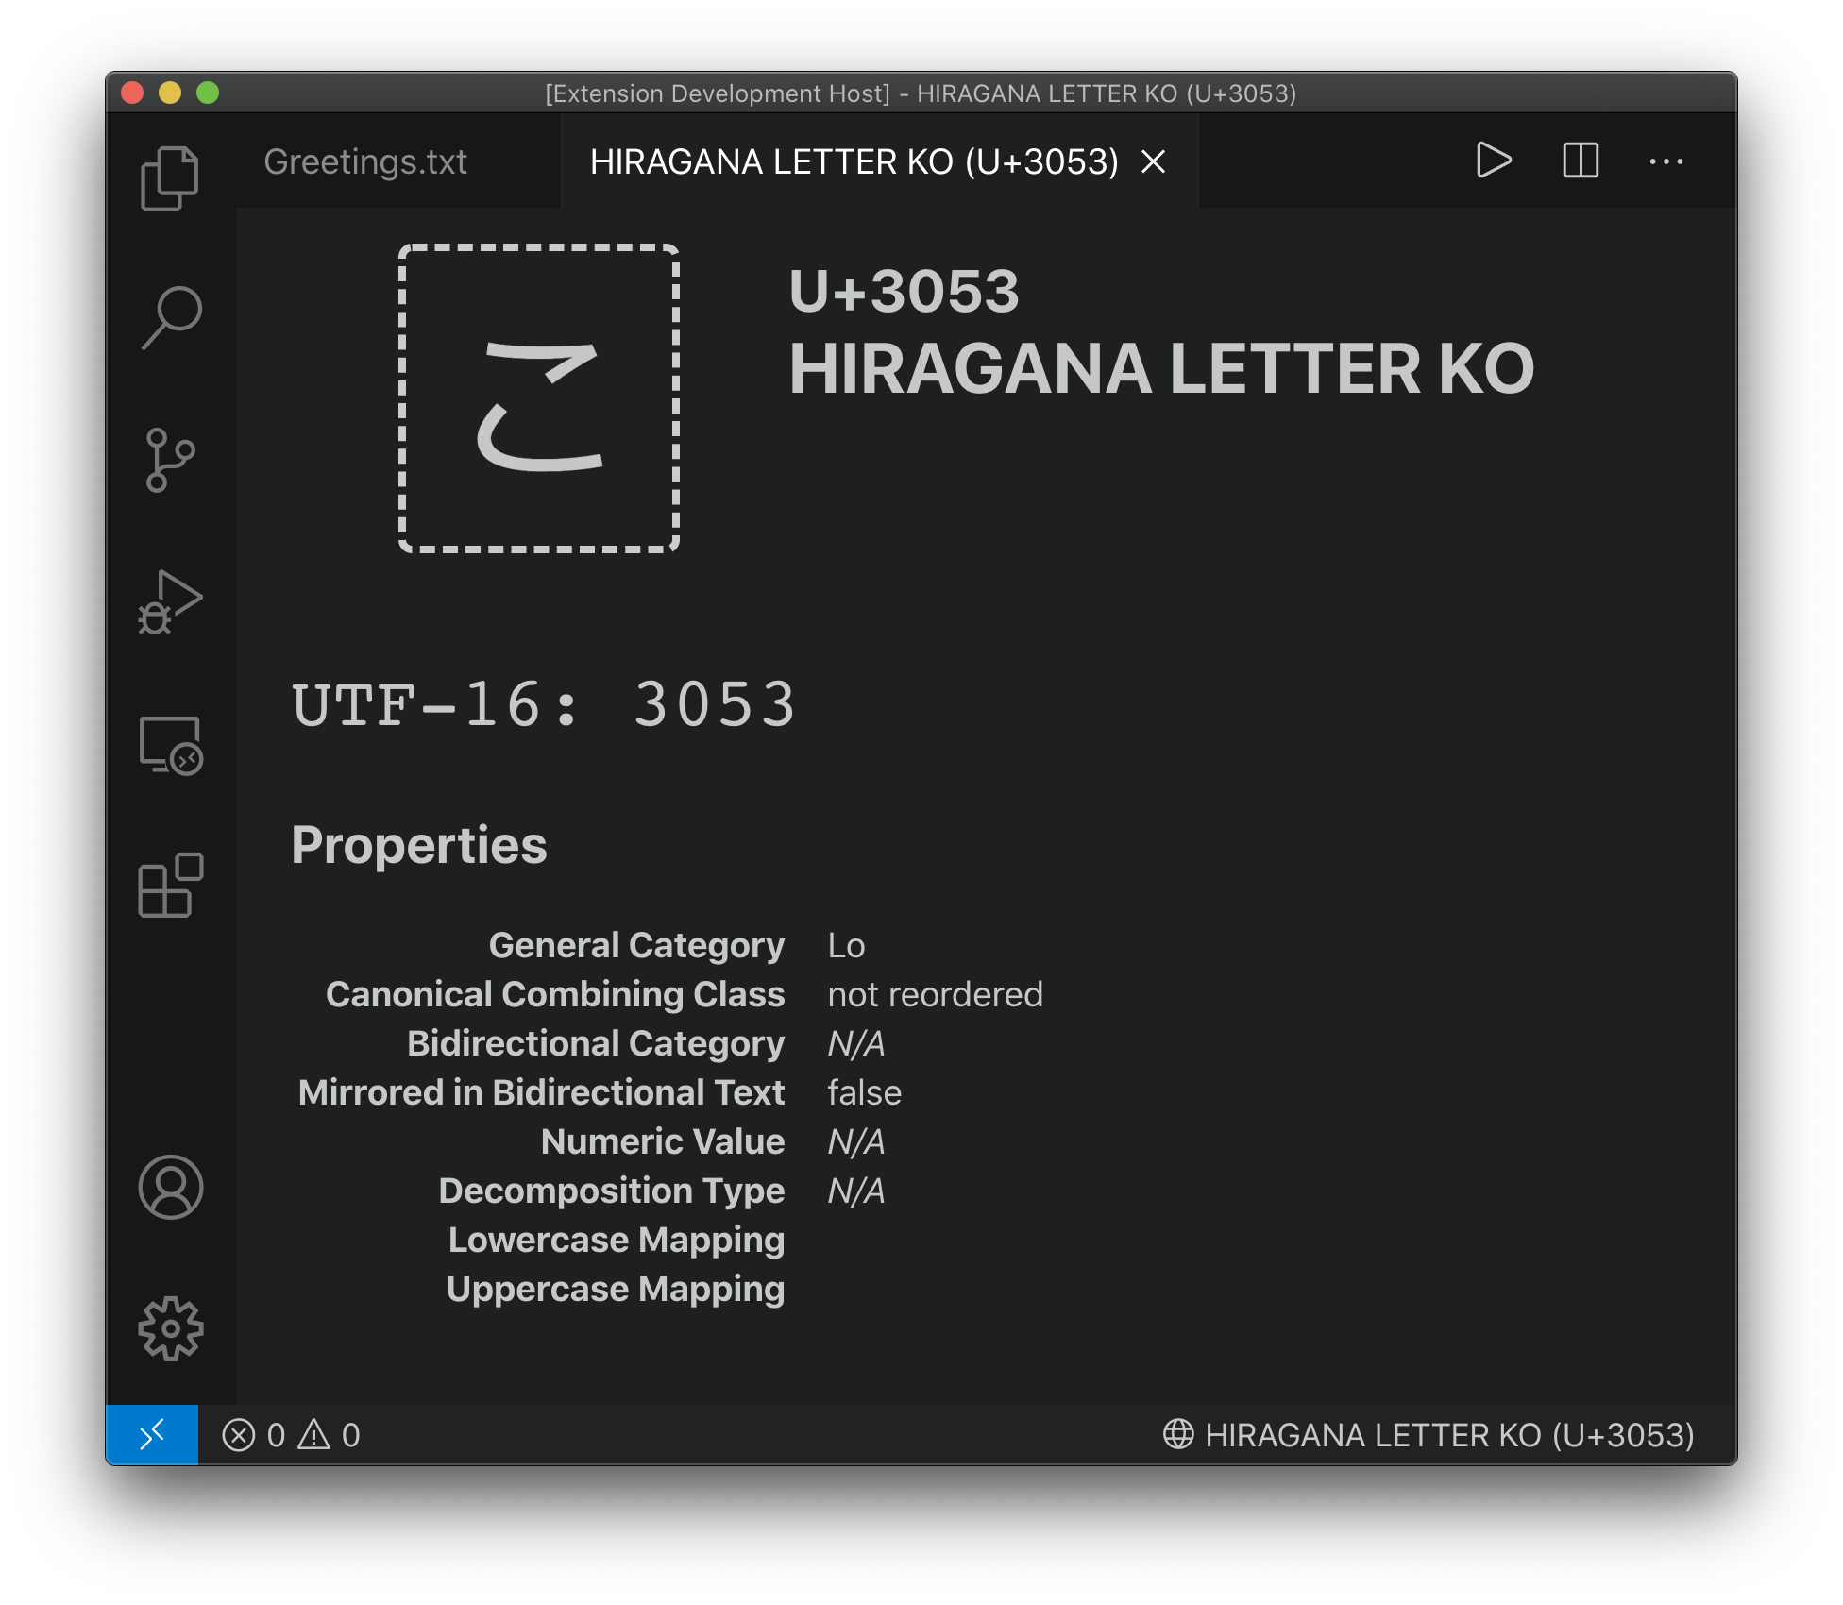Select the HIRAGANA LETTER KO (U+3053) tab
This screenshot has width=1843, height=1605.
point(853,161)
